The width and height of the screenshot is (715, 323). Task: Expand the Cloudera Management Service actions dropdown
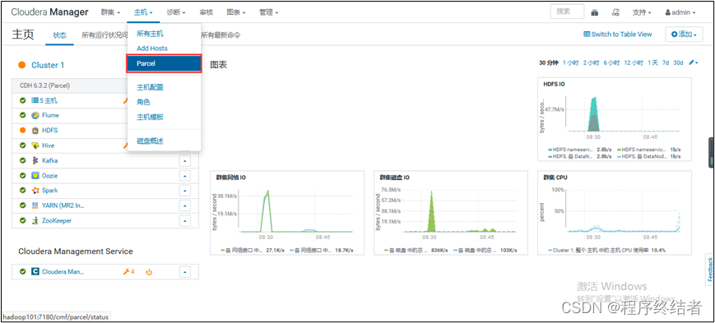pyautogui.click(x=184, y=272)
